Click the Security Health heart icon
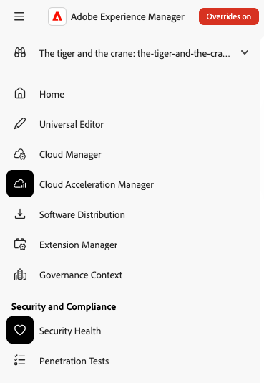Screen dimensions: 264x383 [20, 330]
